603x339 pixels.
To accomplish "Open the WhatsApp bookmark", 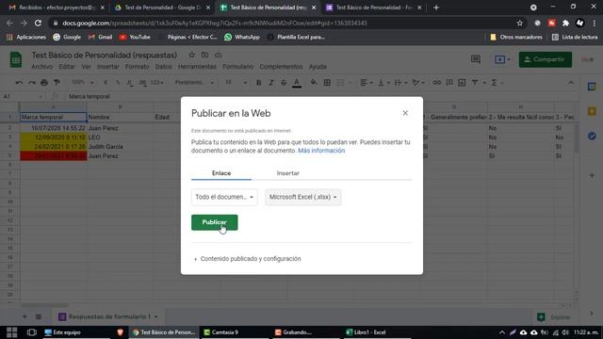I will click(x=242, y=37).
